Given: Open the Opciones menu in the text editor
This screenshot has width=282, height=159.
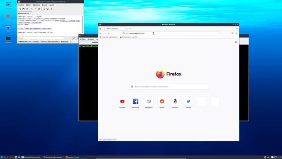Looking at the screenshot, I should pos(36,5).
